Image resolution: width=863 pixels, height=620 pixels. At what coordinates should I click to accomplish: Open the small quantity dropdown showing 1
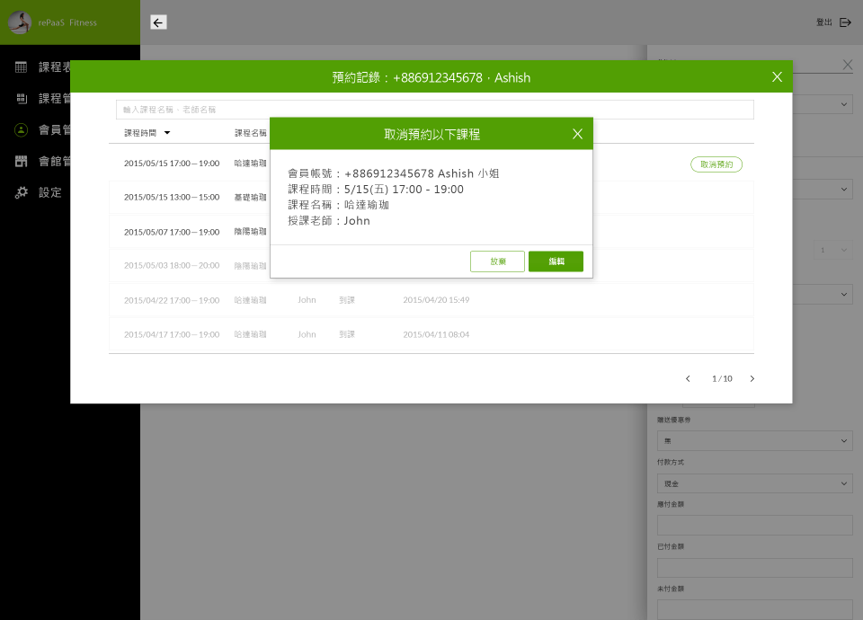[833, 251]
